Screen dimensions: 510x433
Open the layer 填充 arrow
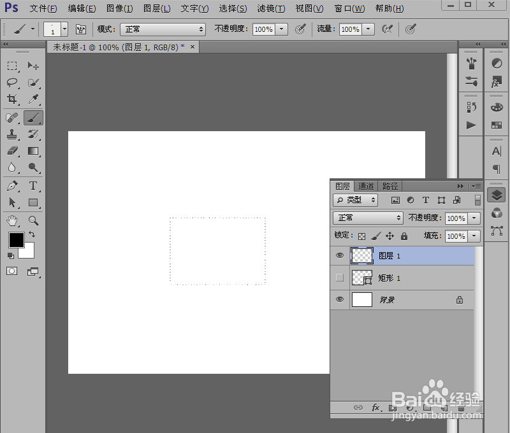pos(474,236)
